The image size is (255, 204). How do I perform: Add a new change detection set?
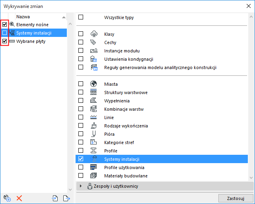7,198
